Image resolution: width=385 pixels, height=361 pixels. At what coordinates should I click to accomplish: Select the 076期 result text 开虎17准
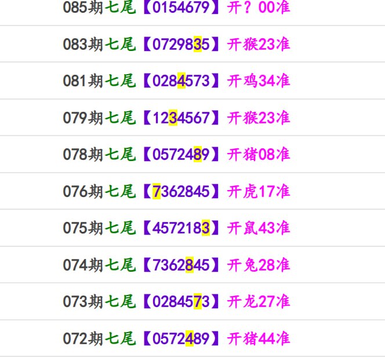click(x=259, y=191)
